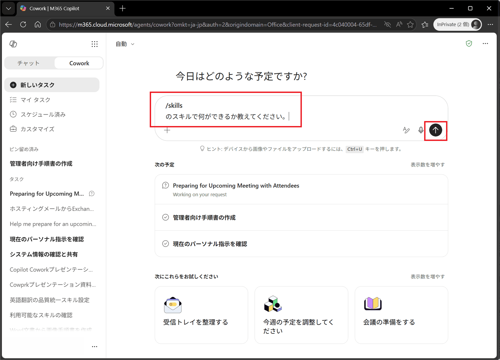Activate the microphone voice input
This screenshot has width=500, height=360.
point(421,130)
